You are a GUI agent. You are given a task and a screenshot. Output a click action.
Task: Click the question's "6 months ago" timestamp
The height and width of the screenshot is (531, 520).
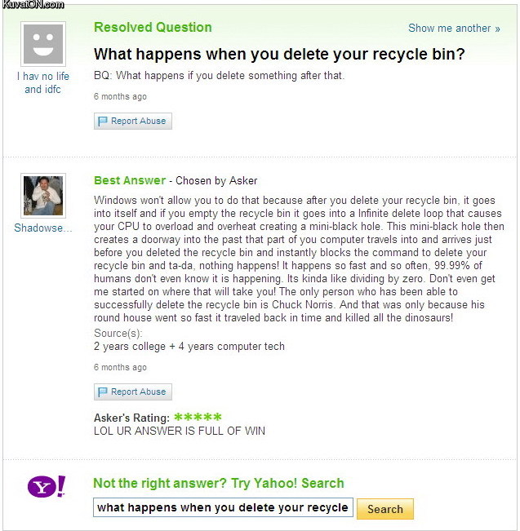(120, 96)
